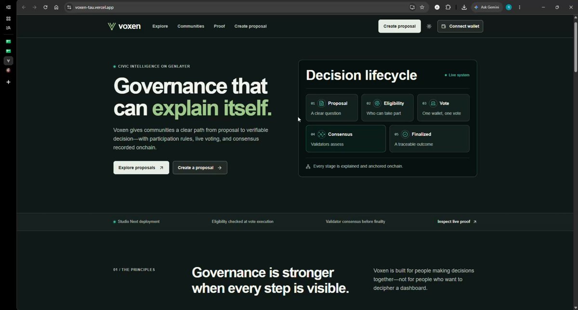Open the browser extensions puzzle icon
578x310 pixels.
448,7
